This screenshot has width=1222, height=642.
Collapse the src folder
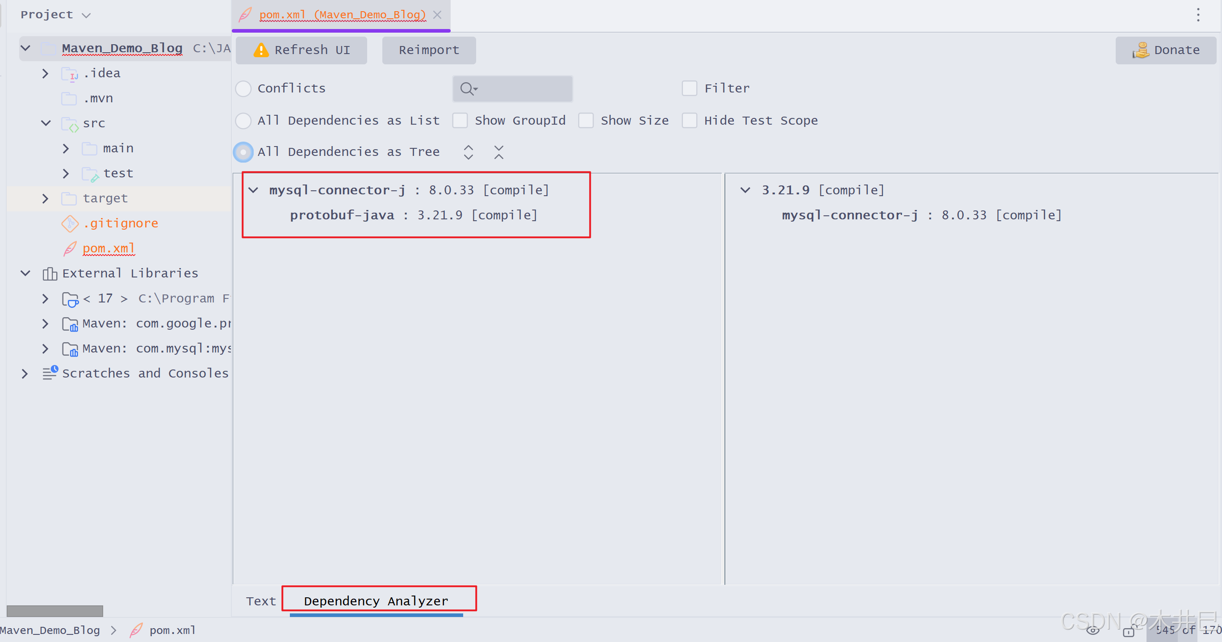(x=46, y=123)
